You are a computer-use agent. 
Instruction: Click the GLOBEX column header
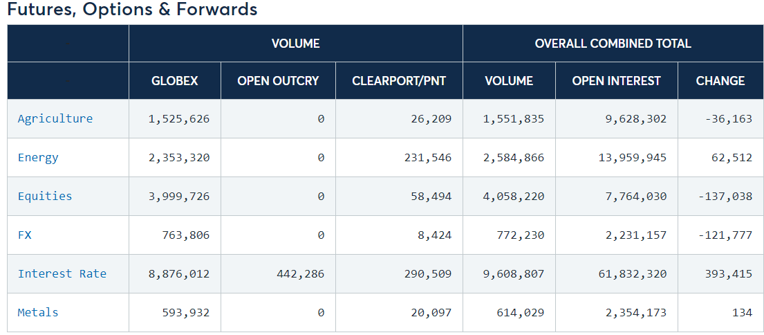click(x=175, y=80)
